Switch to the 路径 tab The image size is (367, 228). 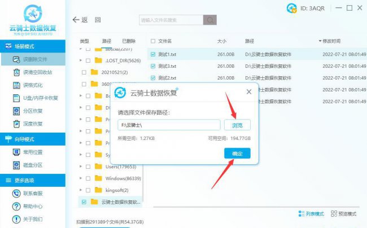point(107,41)
